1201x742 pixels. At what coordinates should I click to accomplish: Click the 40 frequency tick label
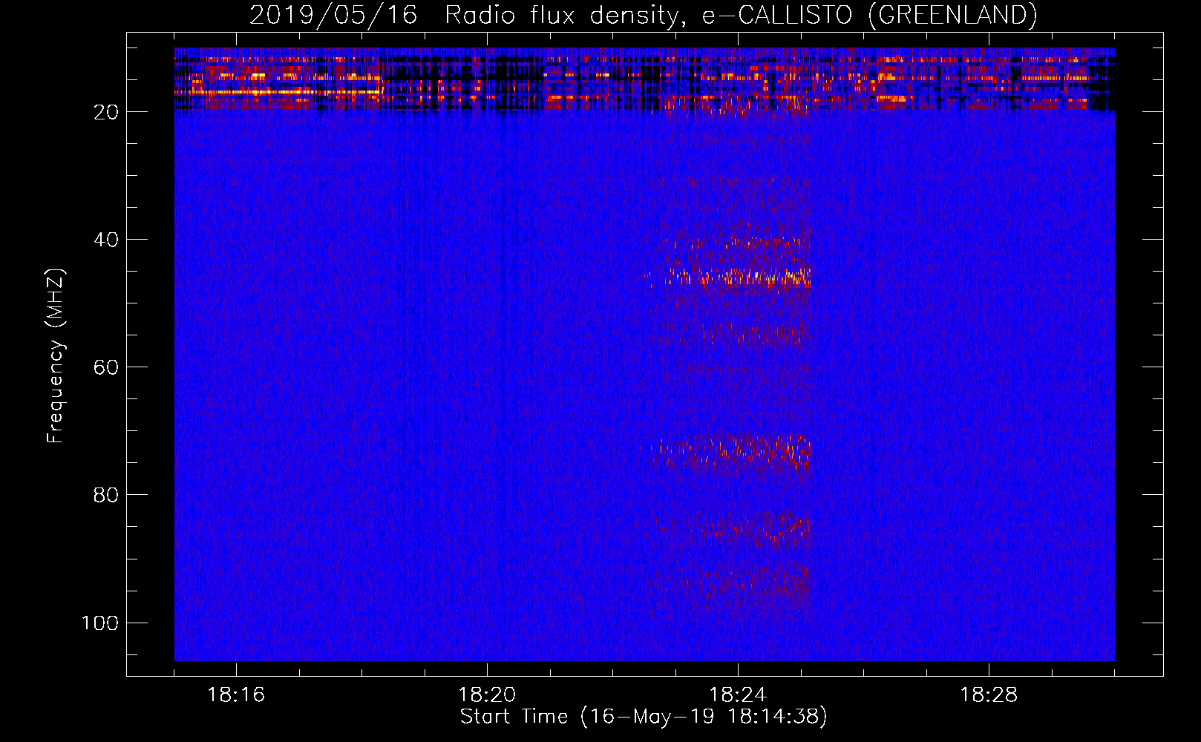pyautogui.click(x=106, y=240)
